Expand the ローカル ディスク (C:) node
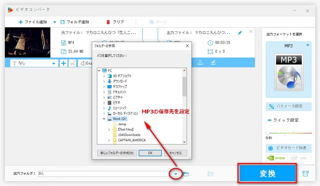 click(104, 113)
